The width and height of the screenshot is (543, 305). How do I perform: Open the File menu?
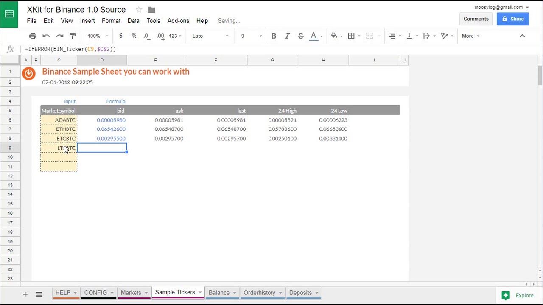point(31,21)
